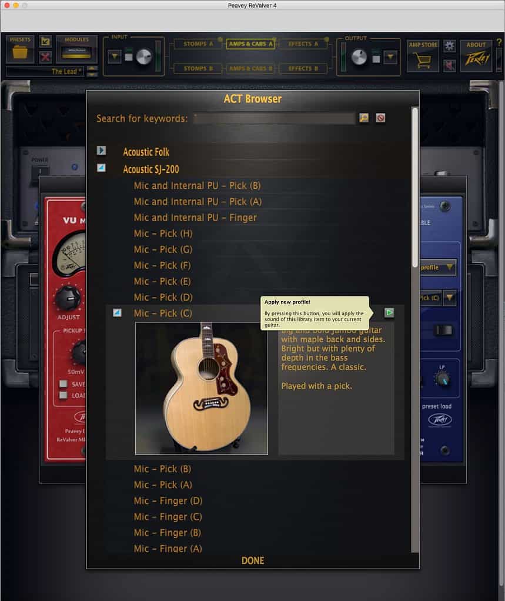
Task: Click the Peavey About logo
Action: tap(477, 59)
